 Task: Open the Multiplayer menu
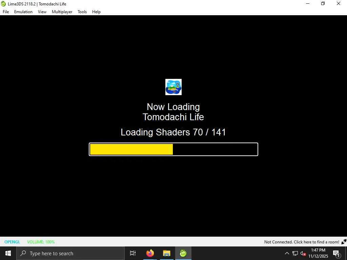[62, 12]
